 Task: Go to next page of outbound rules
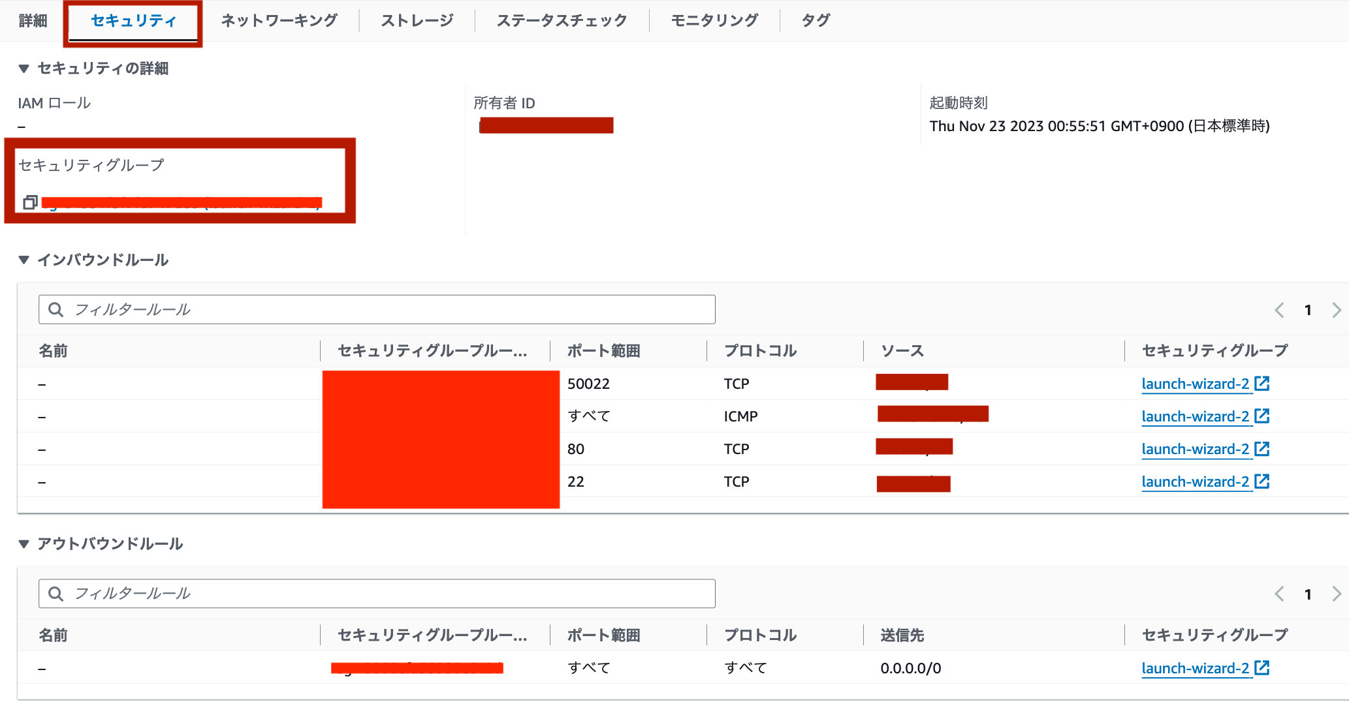tap(1337, 594)
